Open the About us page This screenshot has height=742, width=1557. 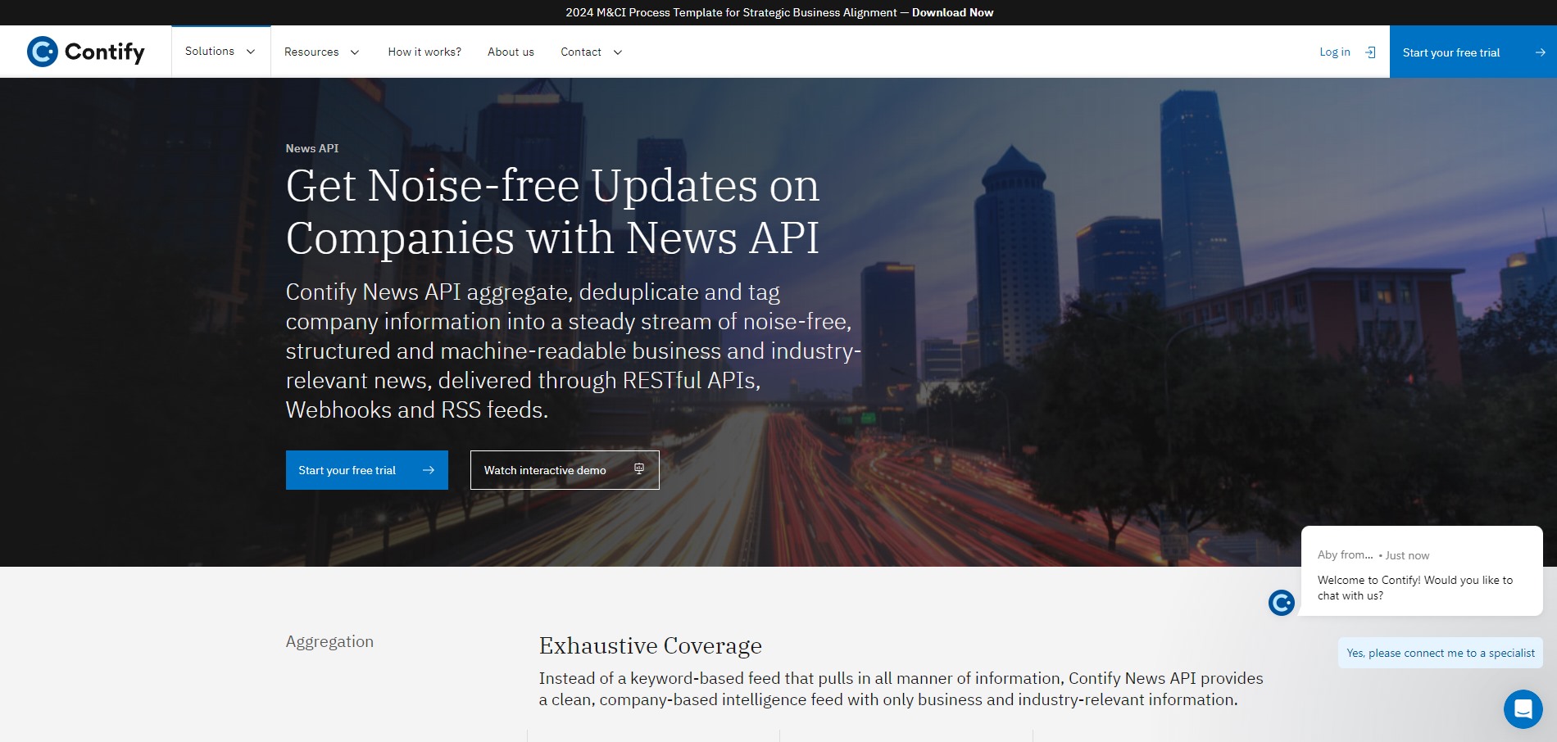(x=511, y=52)
